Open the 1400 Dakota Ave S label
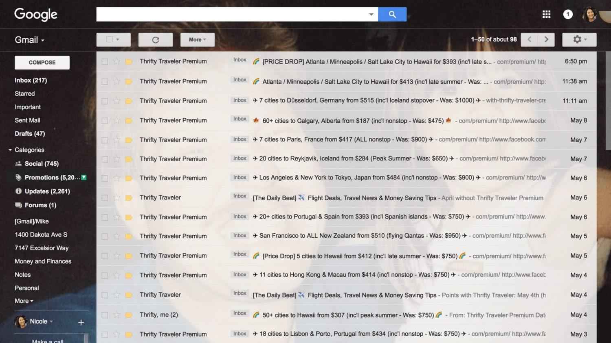The width and height of the screenshot is (611, 343). [41, 234]
